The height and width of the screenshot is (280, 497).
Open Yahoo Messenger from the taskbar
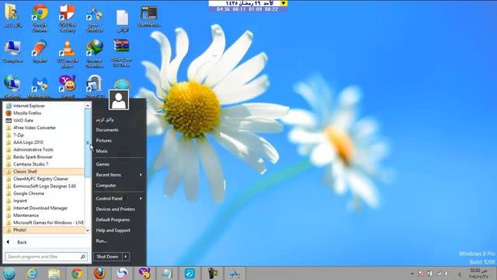pyautogui.click(x=144, y=273)
